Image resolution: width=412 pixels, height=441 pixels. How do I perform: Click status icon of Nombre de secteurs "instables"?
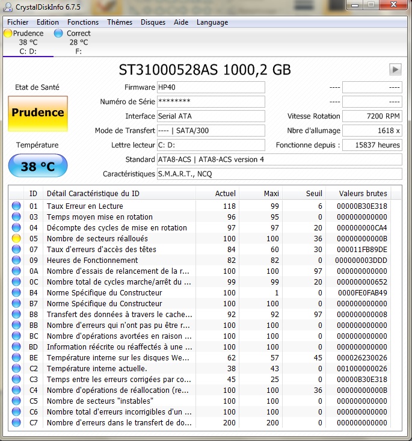point(16,401)
